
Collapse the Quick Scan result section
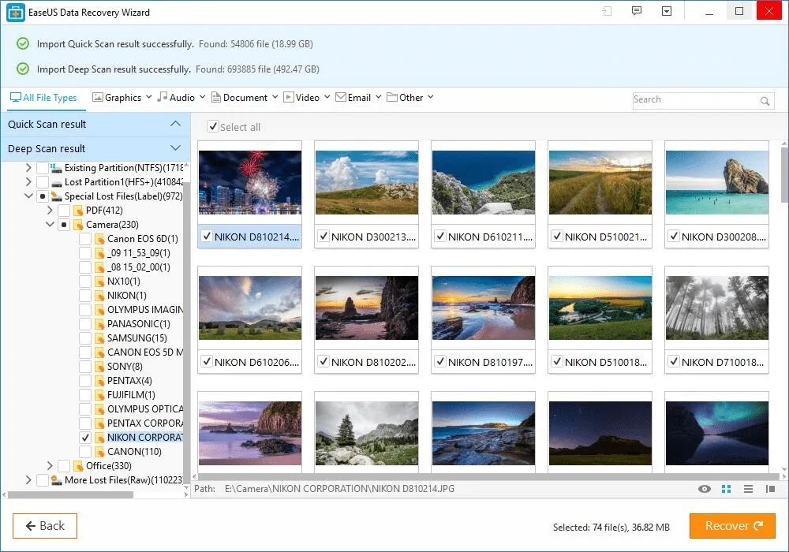tap(175, 124)
